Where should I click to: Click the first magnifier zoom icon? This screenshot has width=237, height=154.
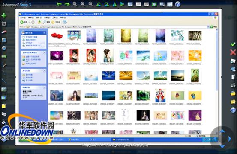[75, 4]
